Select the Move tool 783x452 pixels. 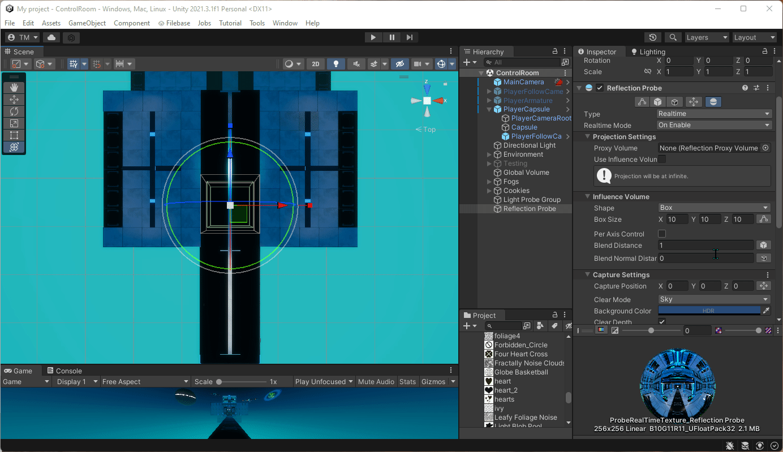click(12, 99)
